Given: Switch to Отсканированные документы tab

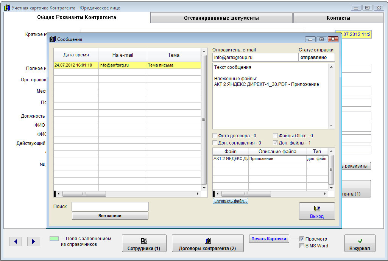Looking at the screenshot, I should click(x=221, y=18).
